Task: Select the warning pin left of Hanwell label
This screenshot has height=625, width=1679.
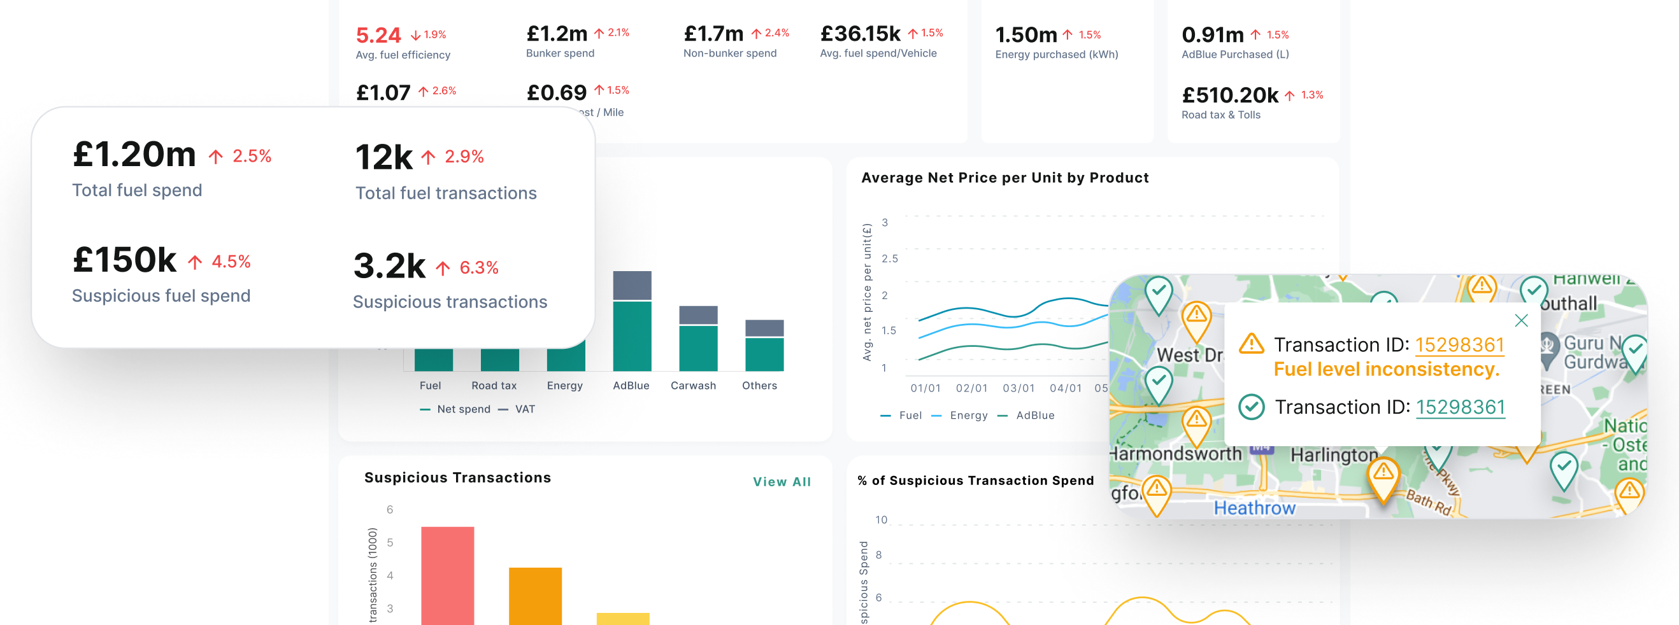Action: tap(1482, 289)
